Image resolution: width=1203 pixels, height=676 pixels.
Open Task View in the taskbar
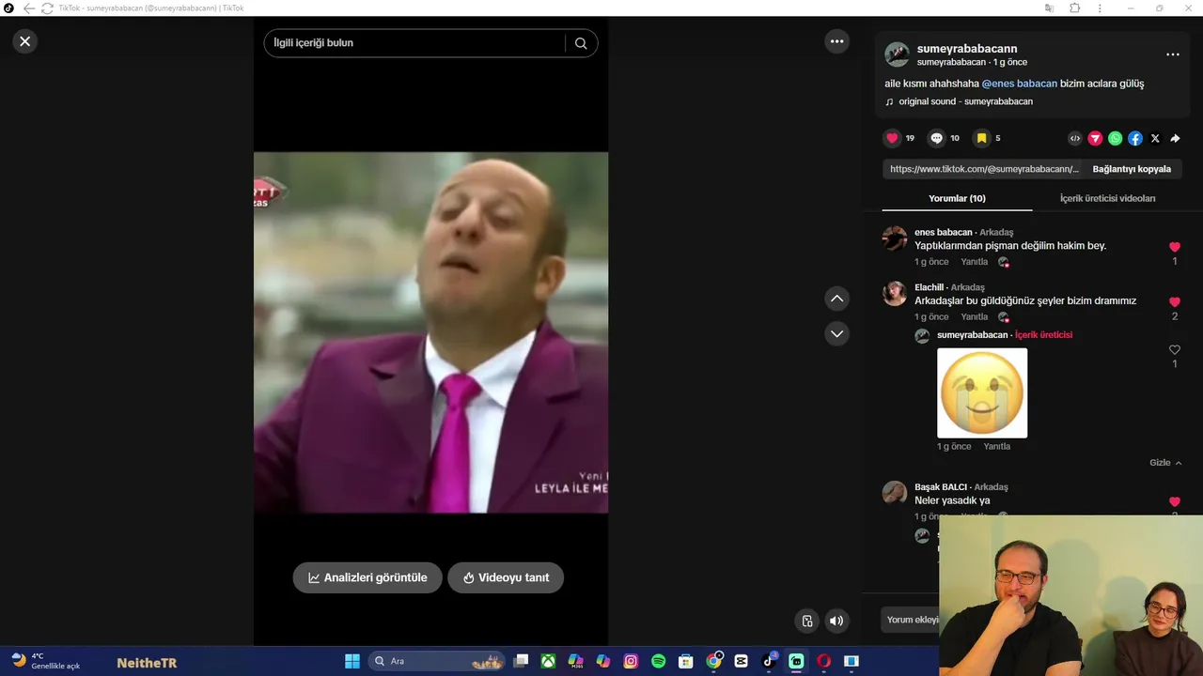click(x=522, y=661)
